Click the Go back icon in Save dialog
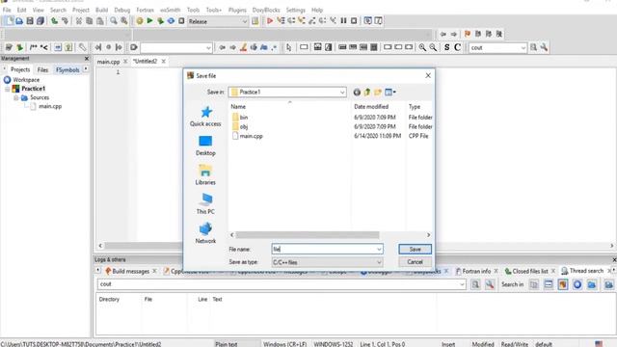Image resolution: width=617 pixels, height=347 pixels. [x=357, y=93]
